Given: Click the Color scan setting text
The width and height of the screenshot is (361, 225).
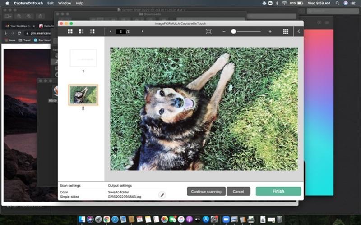Looking at the screenshot, I should (64, 192).
